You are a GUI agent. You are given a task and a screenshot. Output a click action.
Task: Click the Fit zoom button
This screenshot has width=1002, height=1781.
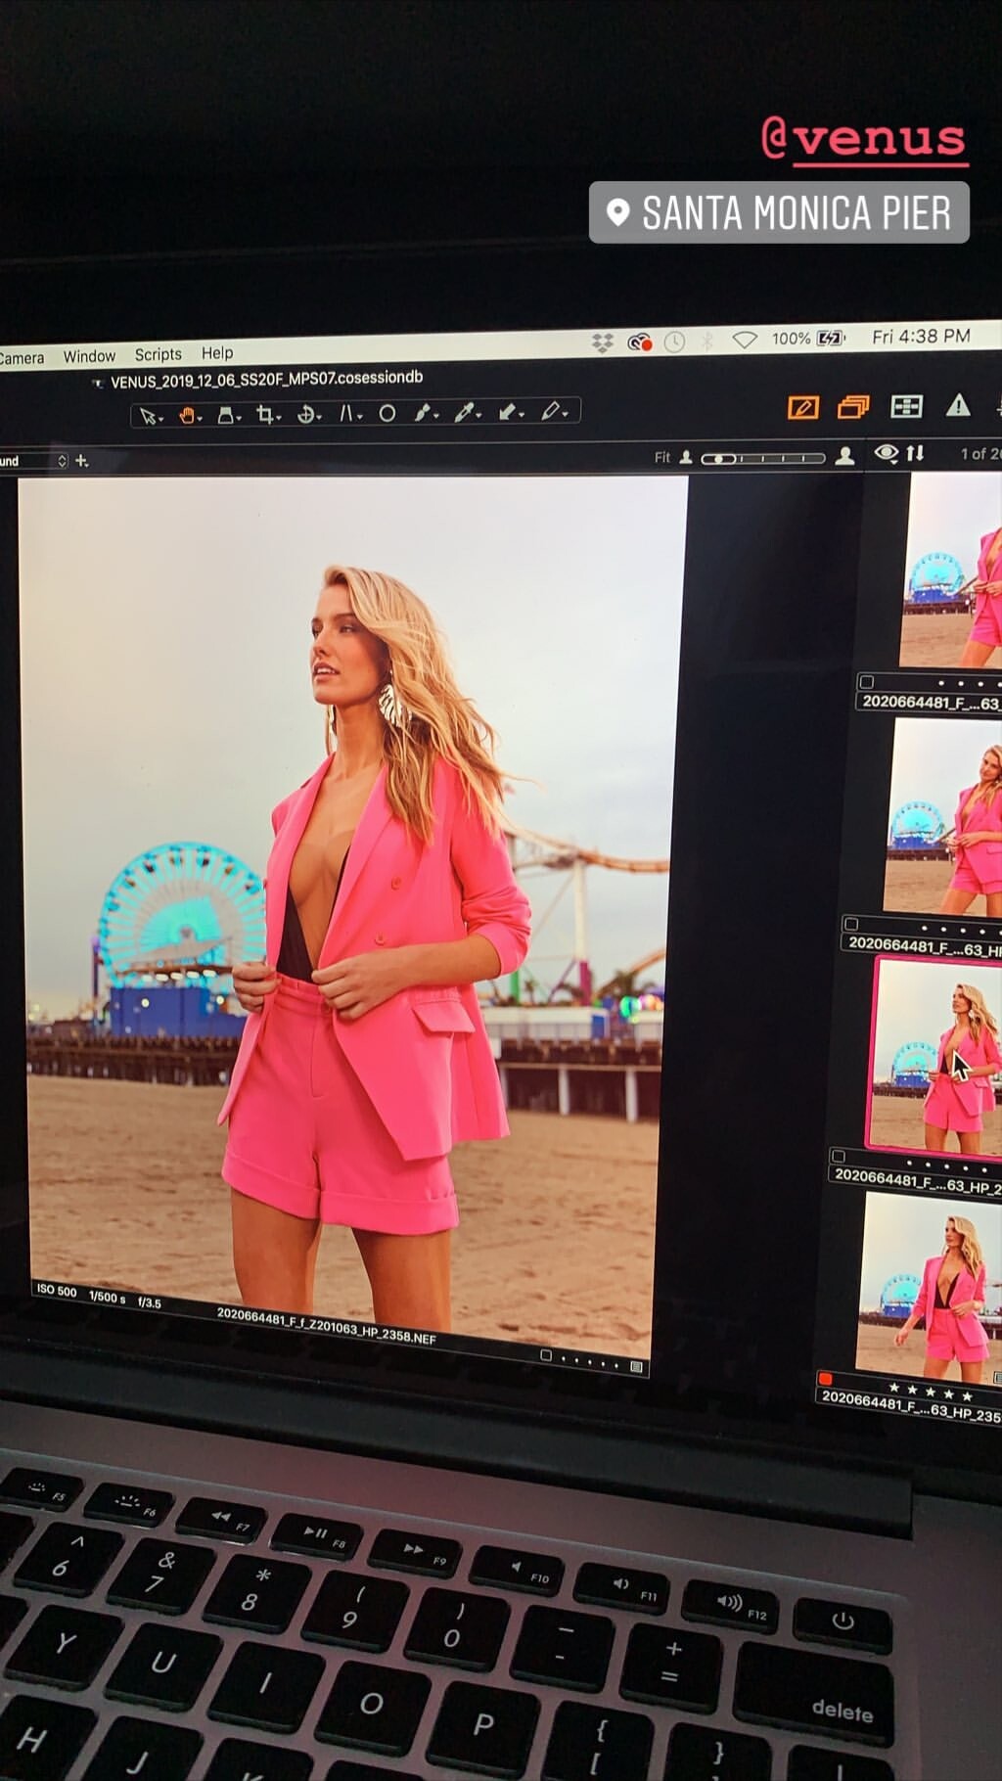[x=662, y=457]
